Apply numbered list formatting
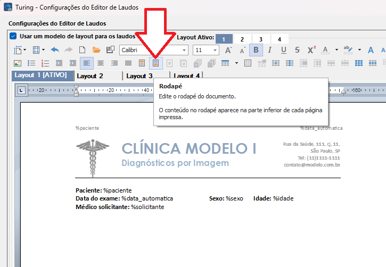The height and width of the screenshot is (267, 386). [x=45, y=63]
